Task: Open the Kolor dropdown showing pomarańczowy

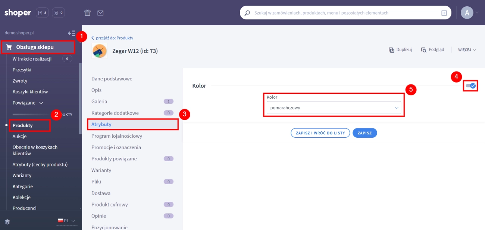Action: (334, 108)
